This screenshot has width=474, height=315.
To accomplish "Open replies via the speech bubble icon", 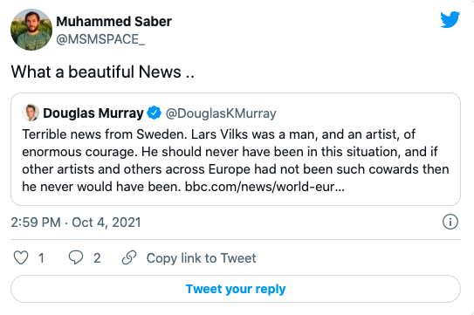I will (76, 257).
